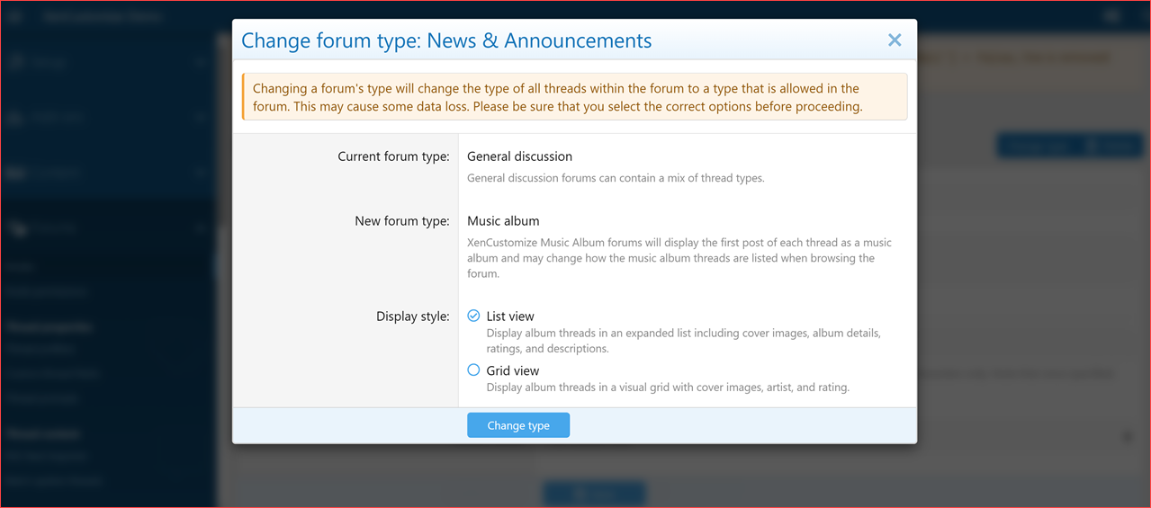Screen dimensions: 1151x508
Task: Click the visual grid description under Grid view
Action: (x=668, y=388)
